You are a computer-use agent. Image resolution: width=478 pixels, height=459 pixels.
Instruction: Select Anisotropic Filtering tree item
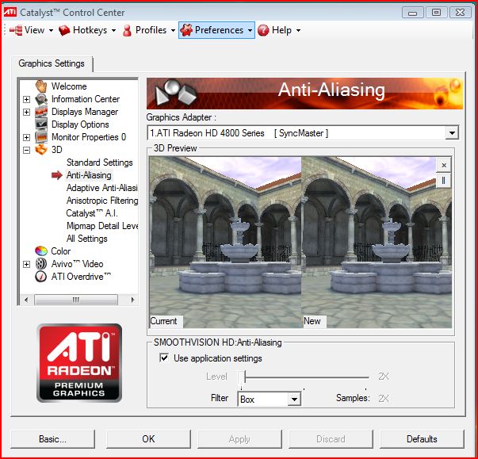pyautogui.click(x=102, y=201)
